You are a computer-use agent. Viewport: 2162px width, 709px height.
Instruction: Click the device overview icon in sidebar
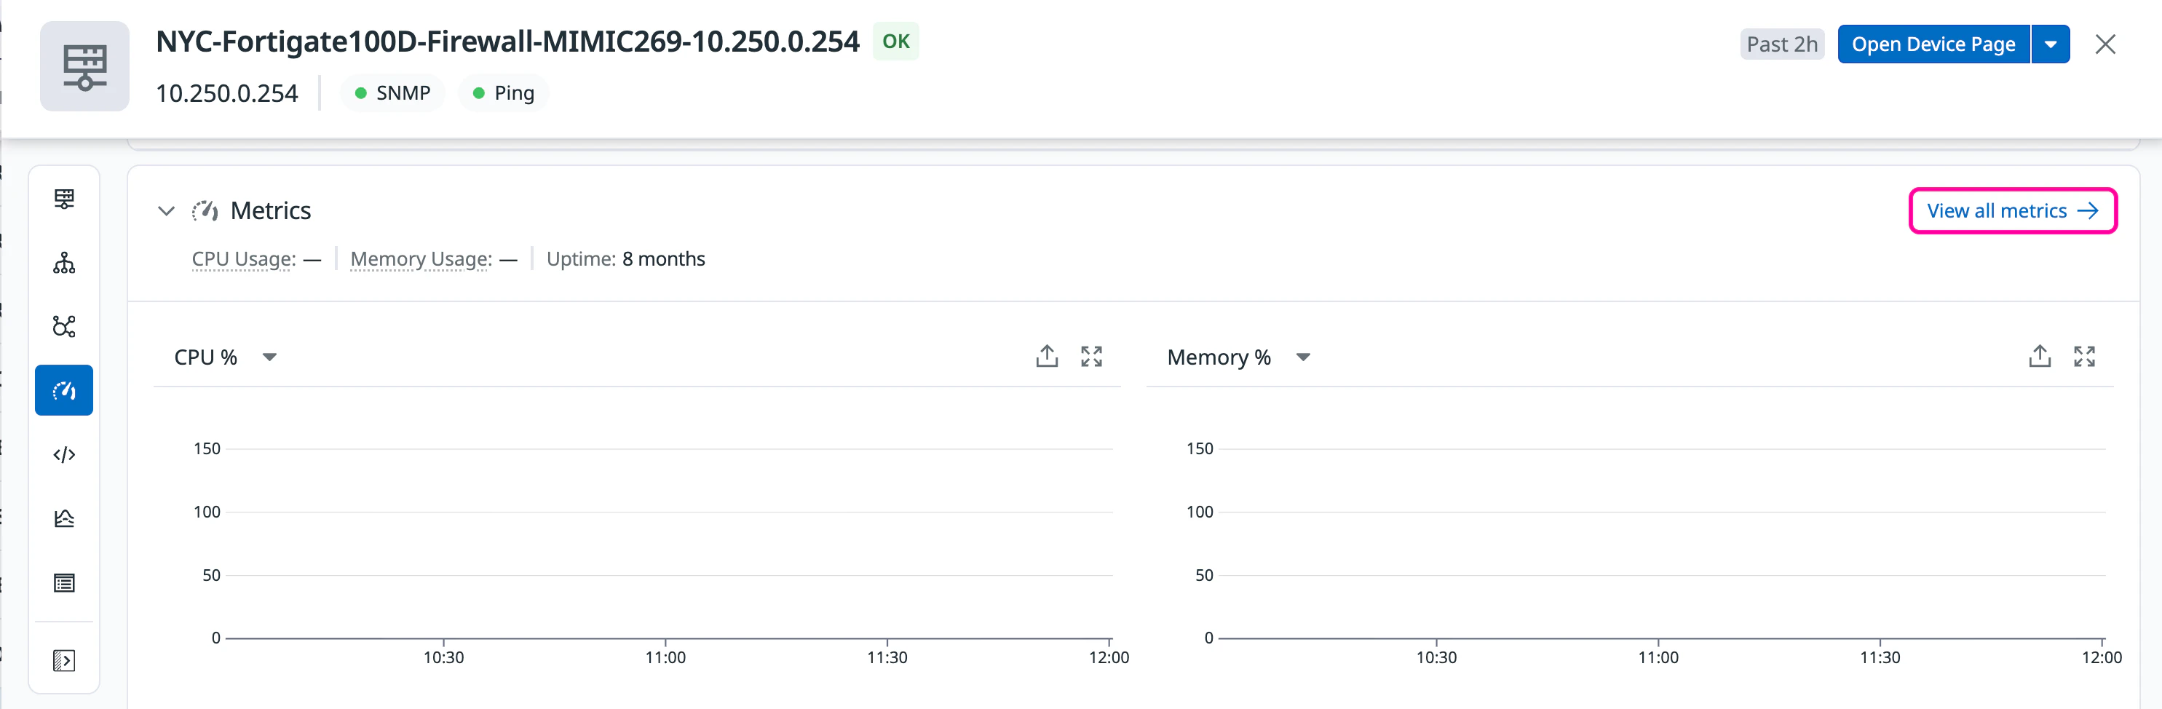pos(64,199)
